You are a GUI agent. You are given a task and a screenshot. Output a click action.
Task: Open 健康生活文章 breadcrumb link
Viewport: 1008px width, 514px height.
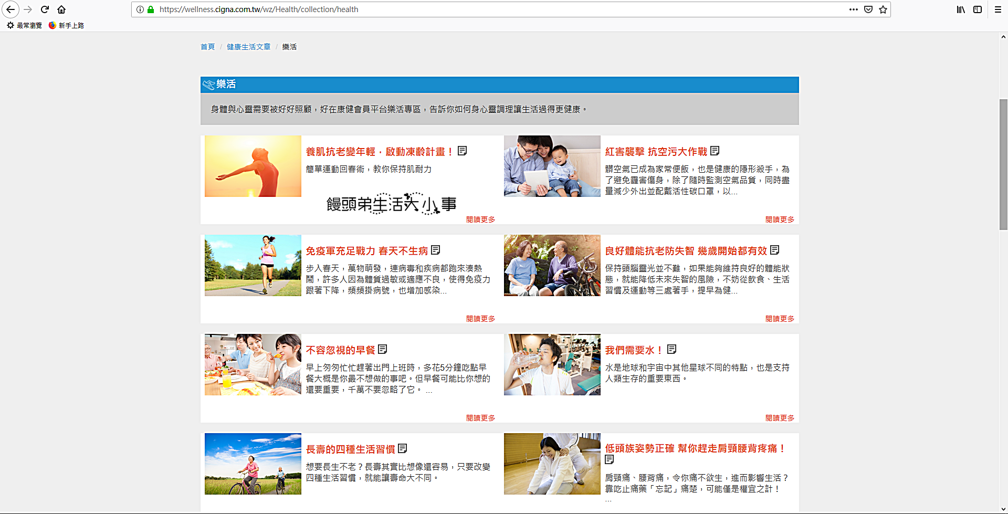tap(248, 47)
